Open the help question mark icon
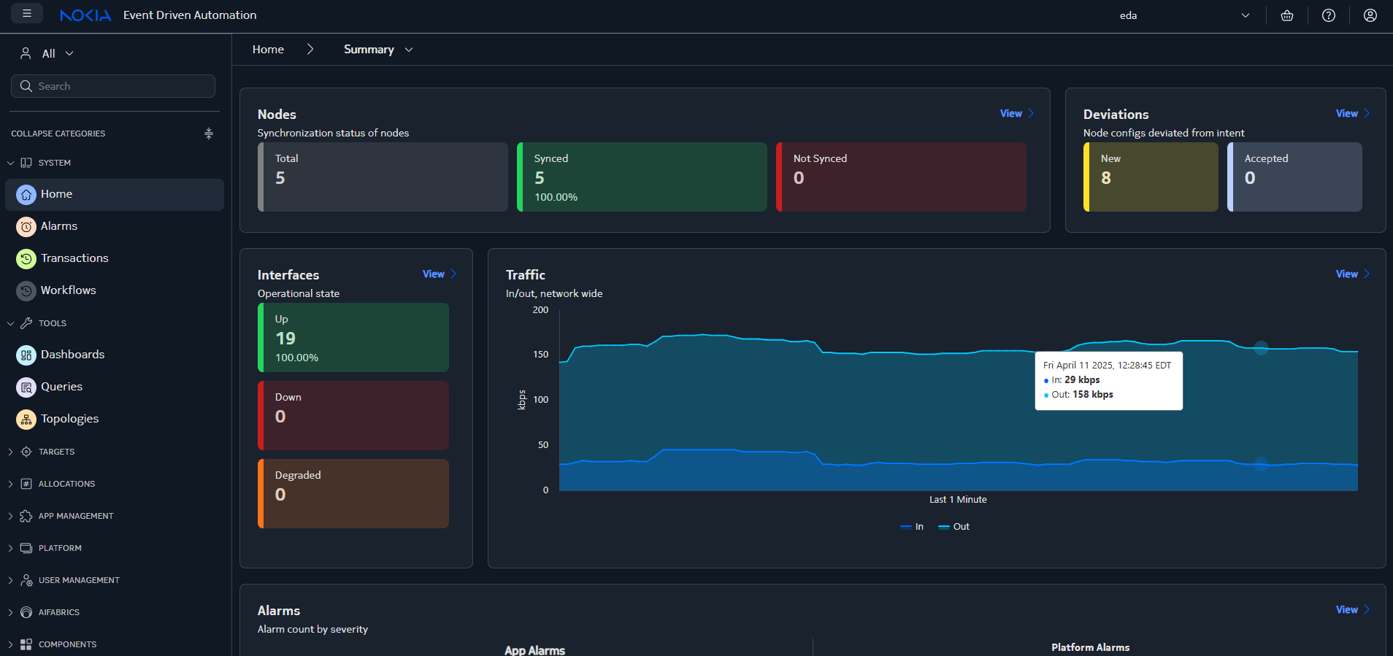The height and width of the screenshot is (656, 1393). tap(1329, 15)
